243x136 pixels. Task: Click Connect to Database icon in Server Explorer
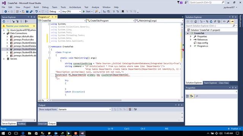click(13, 22)
